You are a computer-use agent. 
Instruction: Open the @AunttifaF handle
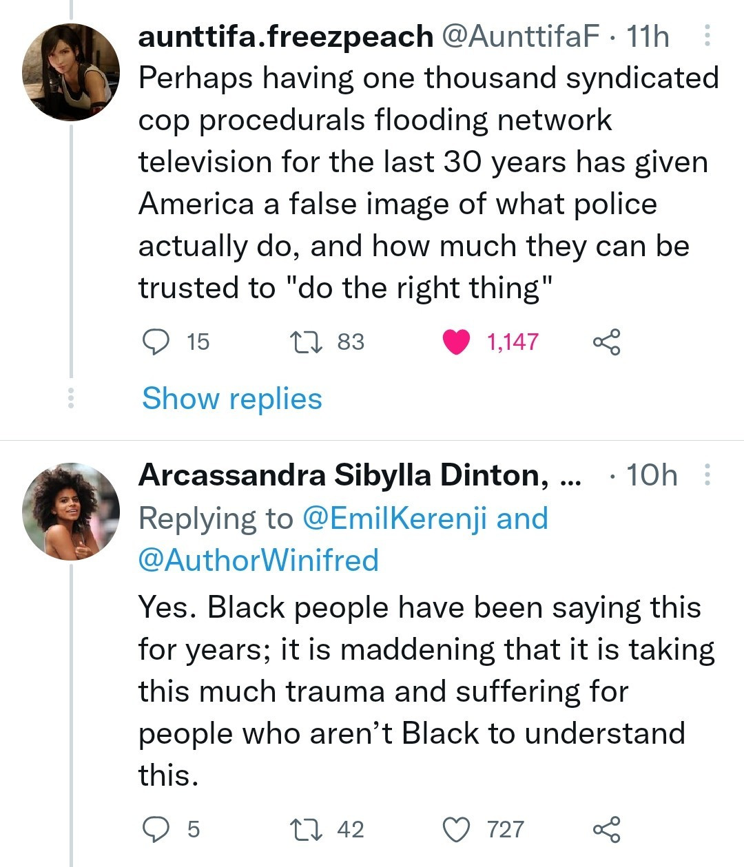point(519,36)
